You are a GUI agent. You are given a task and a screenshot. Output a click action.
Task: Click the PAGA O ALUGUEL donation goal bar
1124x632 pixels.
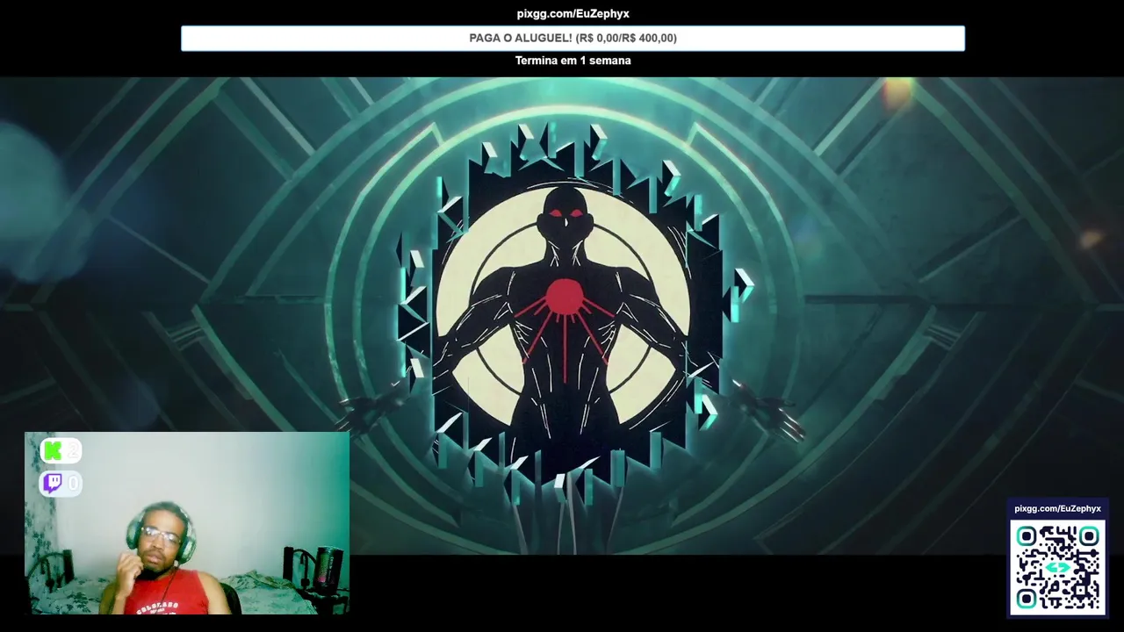click(x=573, y=38)
